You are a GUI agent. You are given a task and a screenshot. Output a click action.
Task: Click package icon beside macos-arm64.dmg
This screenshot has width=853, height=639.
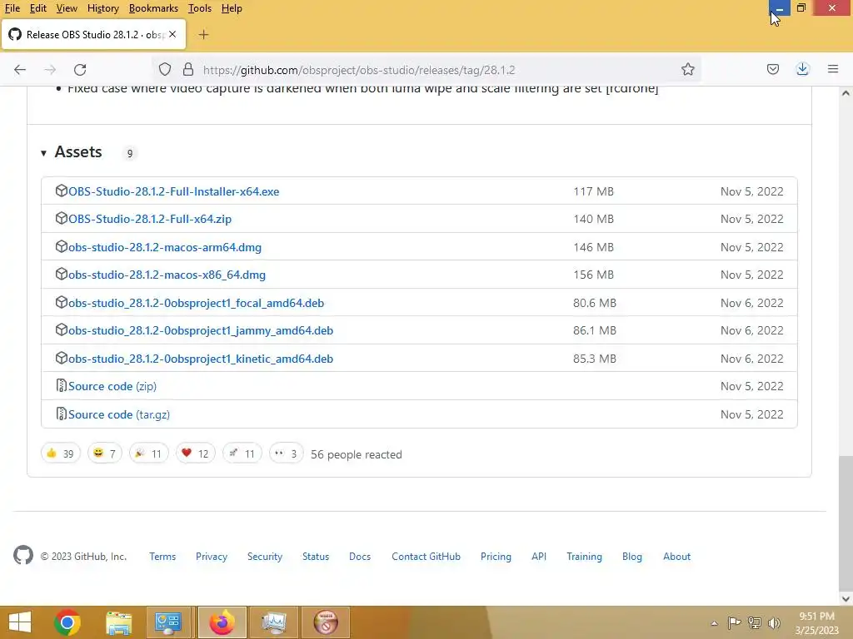pos(61,246)
